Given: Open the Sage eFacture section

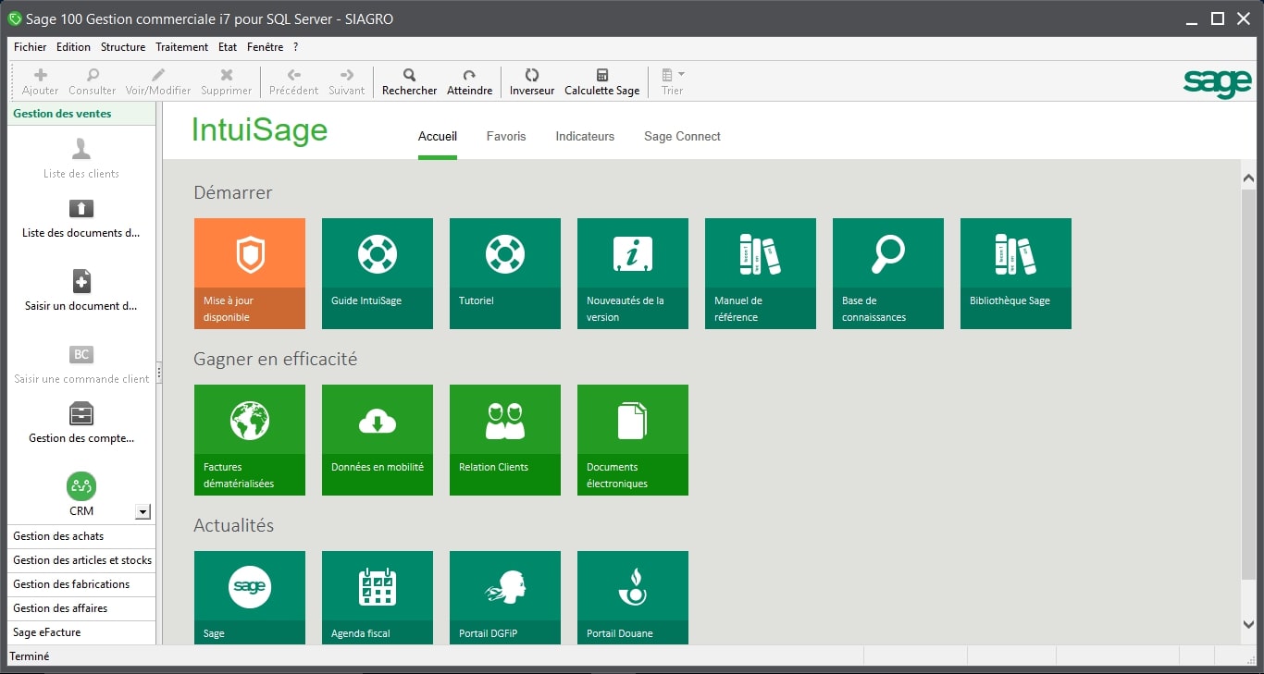Looking at the screenshot, I should tap(47, 632).
